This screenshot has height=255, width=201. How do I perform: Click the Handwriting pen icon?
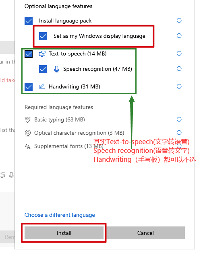pyautogui.click(x=42, y=86)
